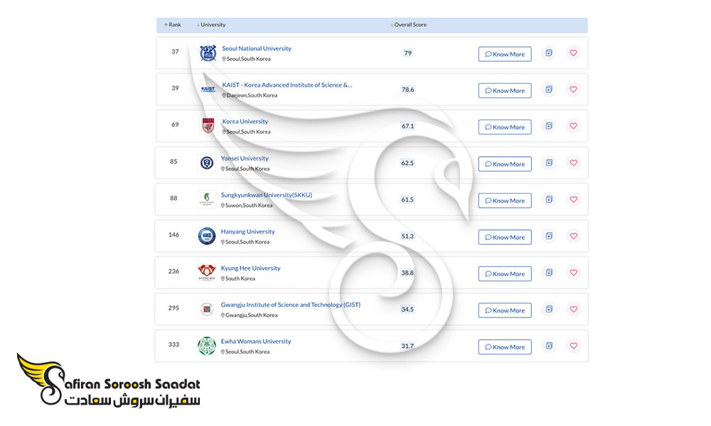Screen dimensions: 711x426
Task: Sort table by Overall Score column
Action: (408, 25)
